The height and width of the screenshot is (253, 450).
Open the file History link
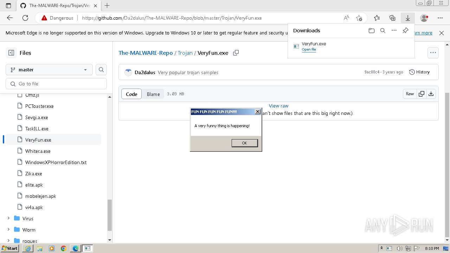pos(419,72)
